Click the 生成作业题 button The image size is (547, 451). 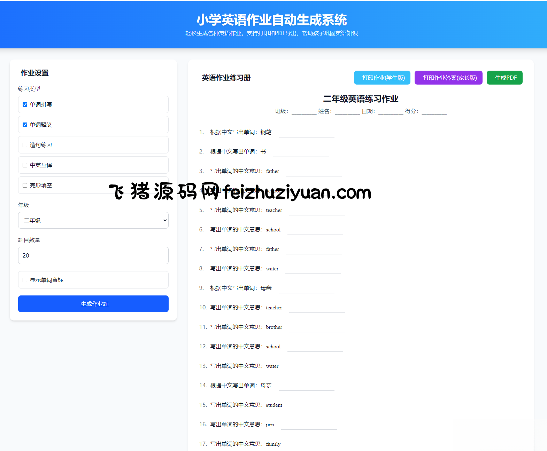click(x=93, y=304)
